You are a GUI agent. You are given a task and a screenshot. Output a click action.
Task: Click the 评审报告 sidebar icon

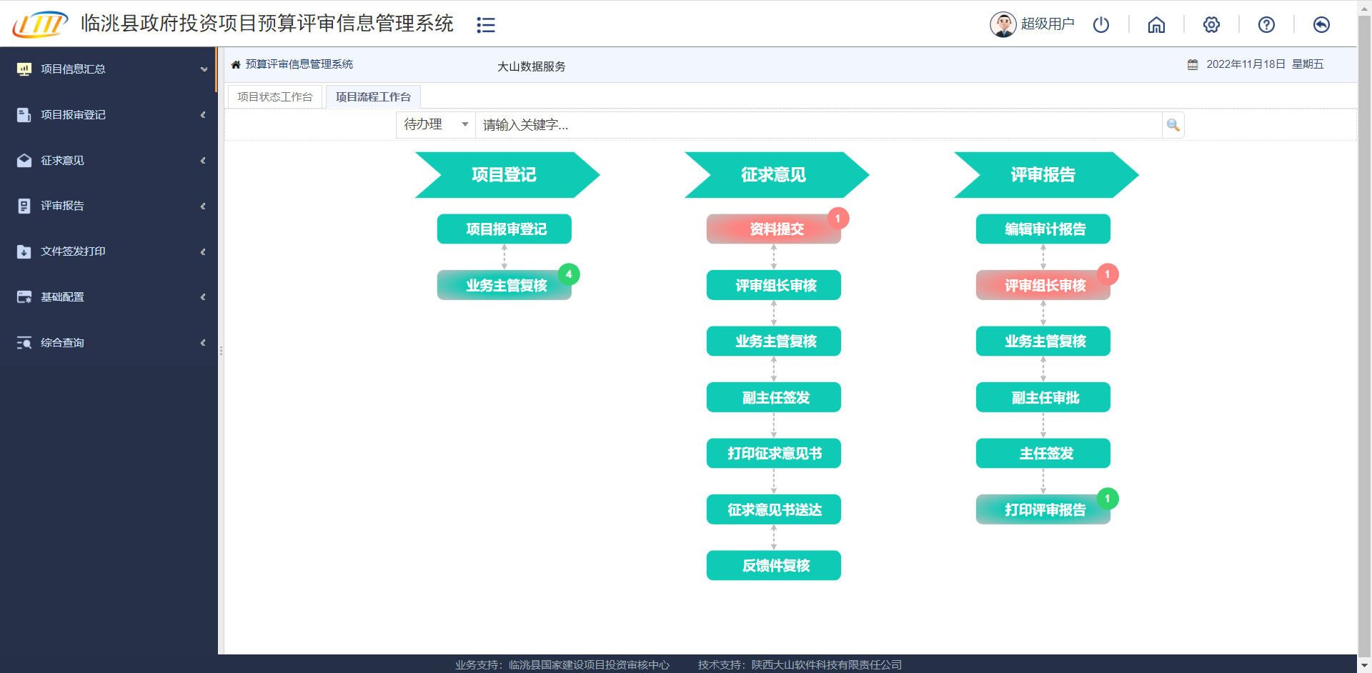click(x=24, y=206)
